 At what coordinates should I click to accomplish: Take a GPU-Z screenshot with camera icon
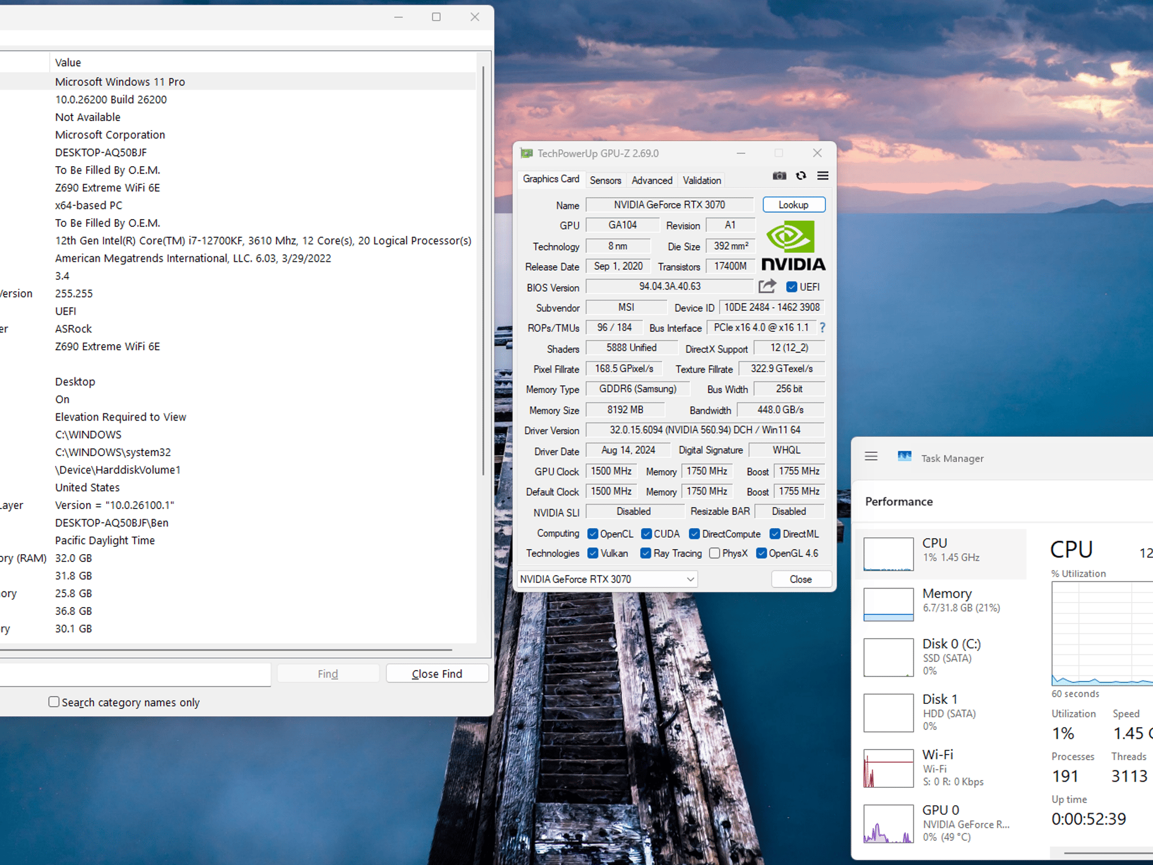[779, 176]
